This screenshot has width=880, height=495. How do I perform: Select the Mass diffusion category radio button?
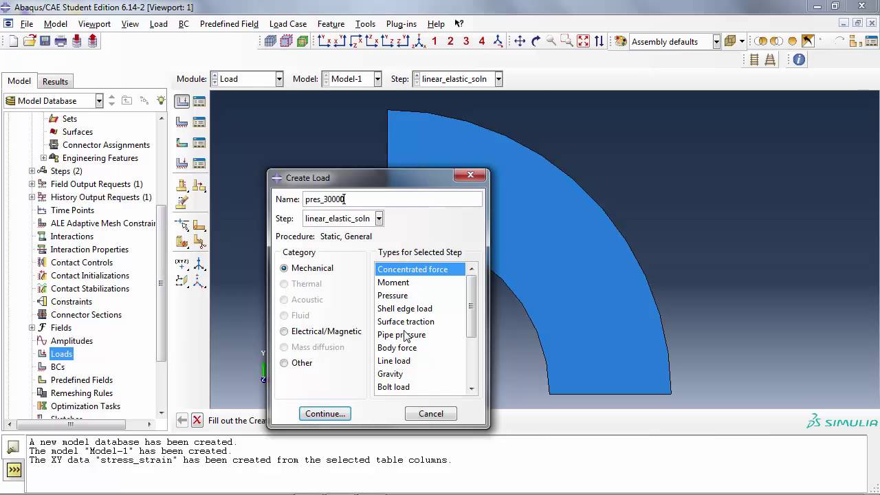pyautogui.click(x=284, y=347)
